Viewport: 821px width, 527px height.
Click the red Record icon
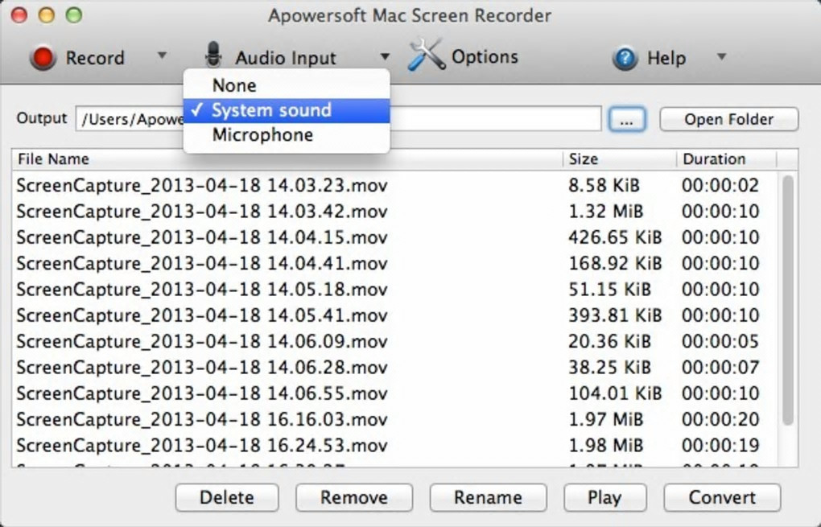[43, 58]
